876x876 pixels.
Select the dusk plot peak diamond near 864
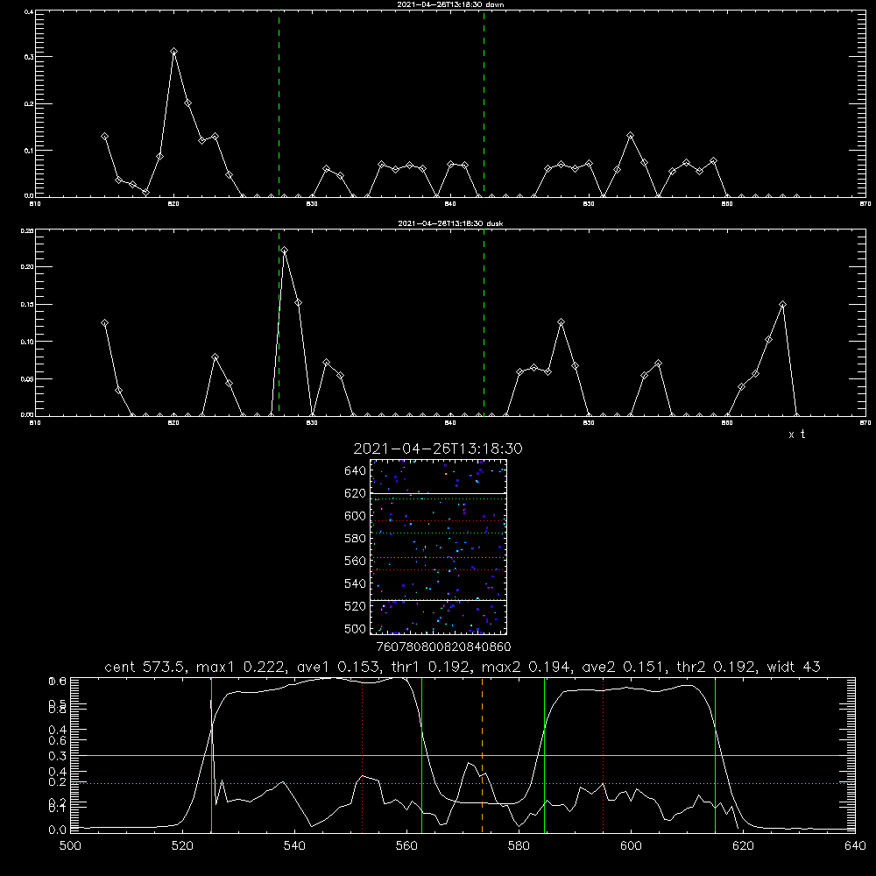pos(782,305)
